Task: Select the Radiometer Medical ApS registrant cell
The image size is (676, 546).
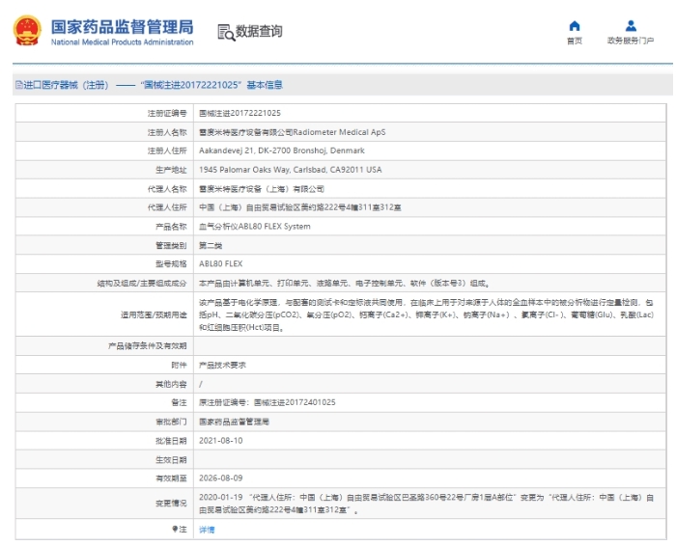Action: click(291, 132)
